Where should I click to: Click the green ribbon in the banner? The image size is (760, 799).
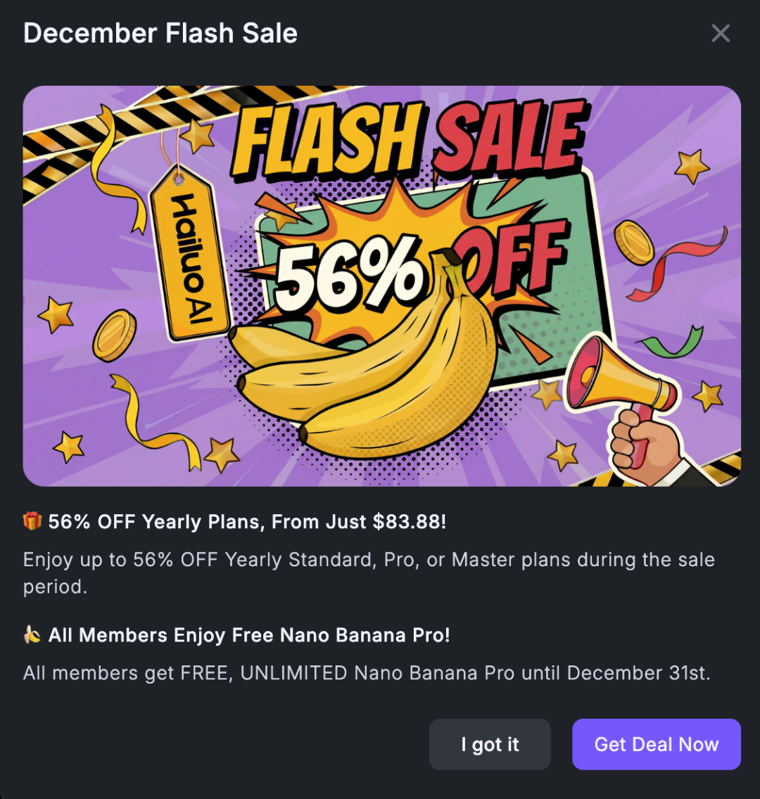(x=672, y=342)
